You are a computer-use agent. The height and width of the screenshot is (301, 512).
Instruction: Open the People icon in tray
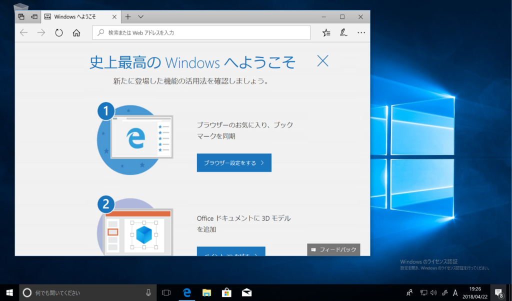click(409, 293)
